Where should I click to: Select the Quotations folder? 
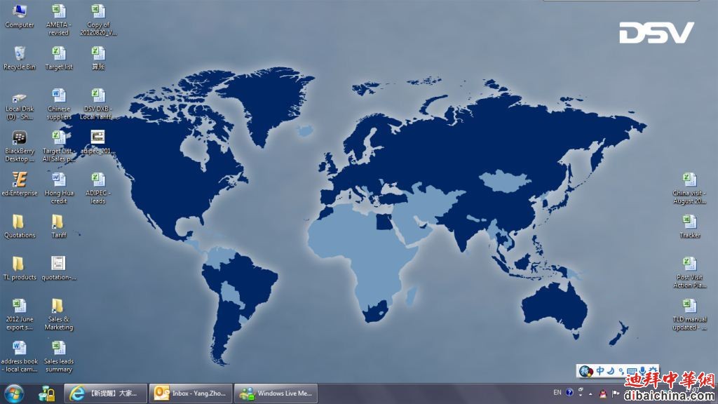pyautogui.click(x=19, y=227)
